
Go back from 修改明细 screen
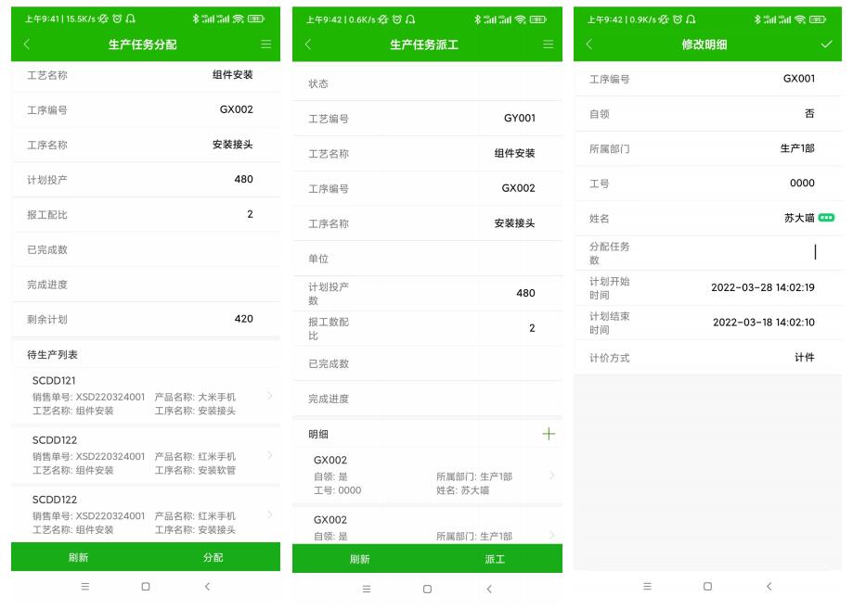tap(589, 44)
